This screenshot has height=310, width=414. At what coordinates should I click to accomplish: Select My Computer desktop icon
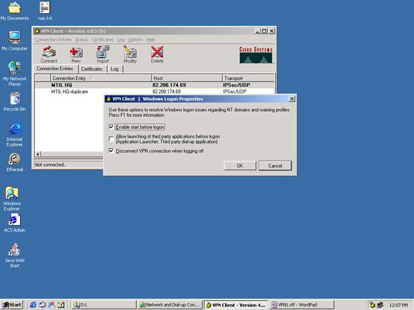tap(15, 41)
